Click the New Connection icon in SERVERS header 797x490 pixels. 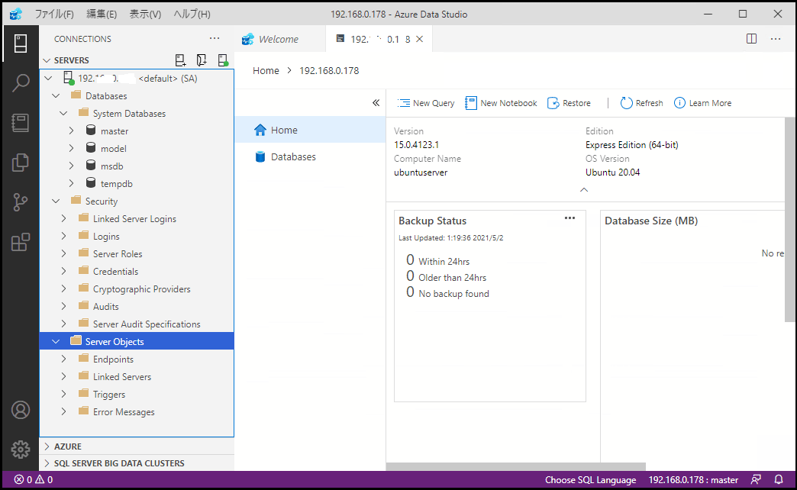180,60
